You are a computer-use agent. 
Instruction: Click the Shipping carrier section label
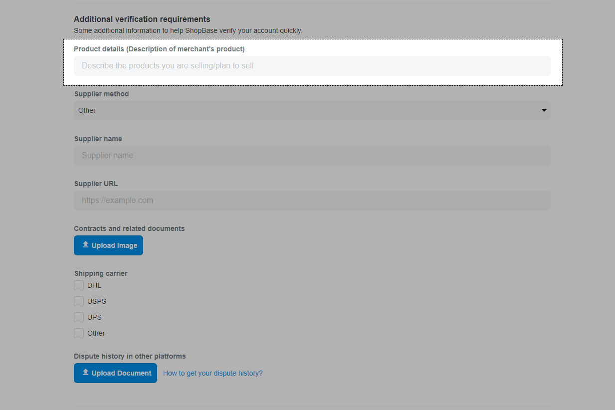coord(101,273)
